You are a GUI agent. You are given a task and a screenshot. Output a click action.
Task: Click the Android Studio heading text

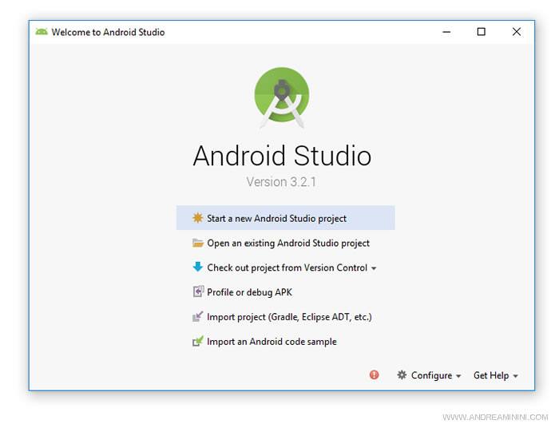click(x=282, y=156)
